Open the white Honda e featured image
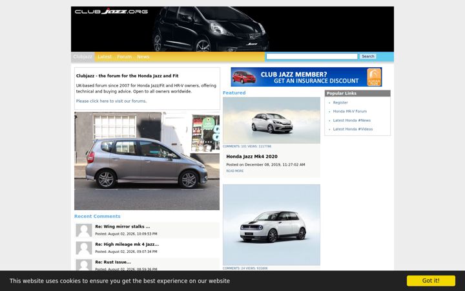The width and height of the screenshot is (465, 291). point(271,225)
